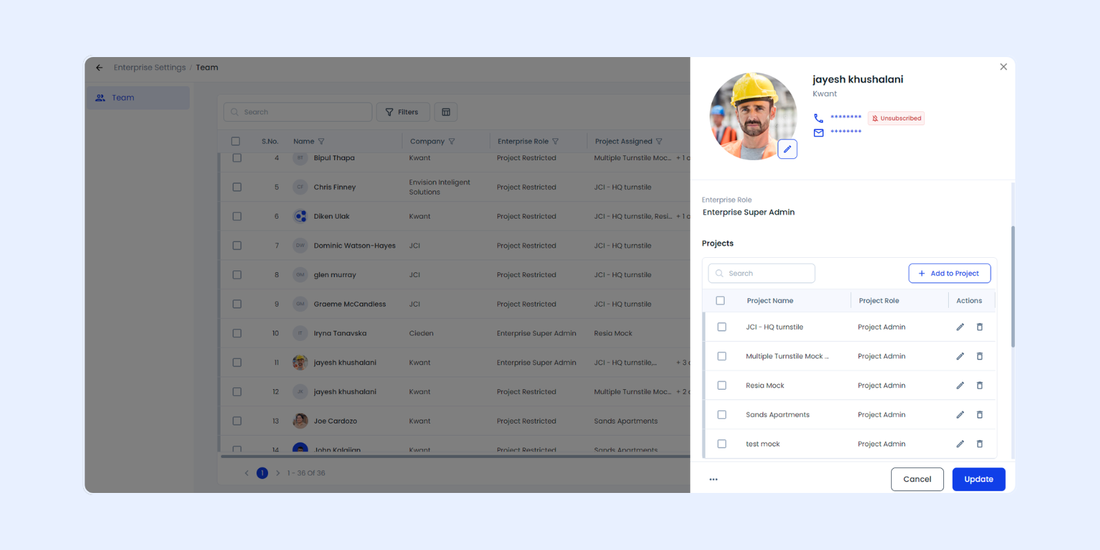1100x550 pixels.
Task: Open the Filters button
Action: click(x=403, y=112)
